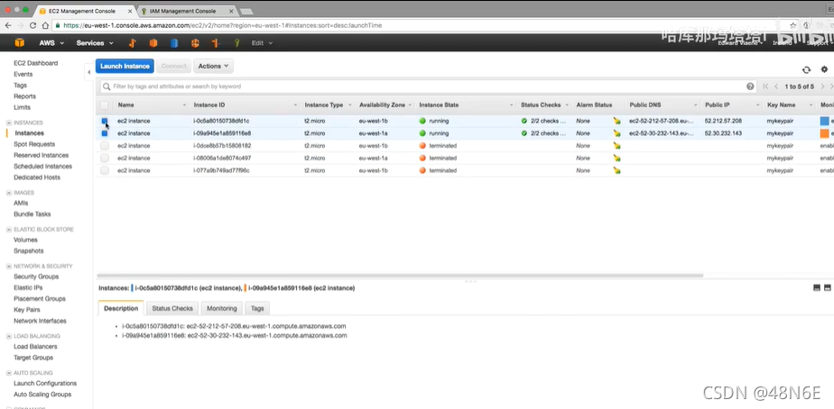Focus the filter by tags search field
834x409 pixels.
tap(428, 86)
